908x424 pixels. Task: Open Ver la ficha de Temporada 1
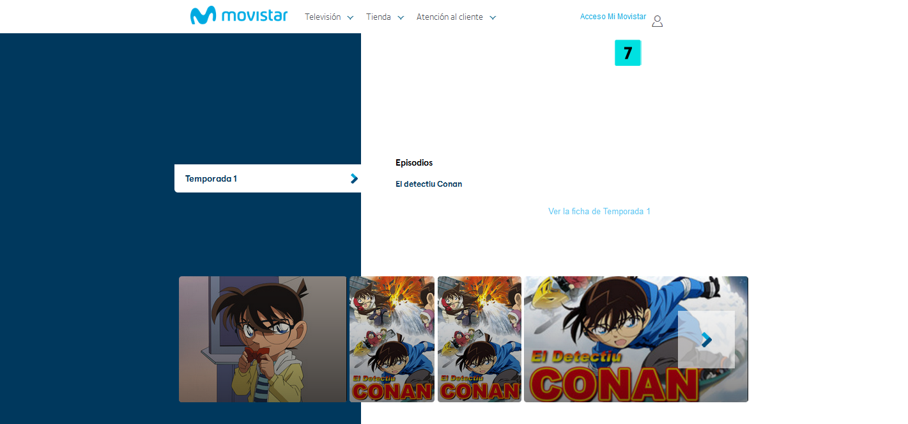pyautogui.click(x=599, y=211)
